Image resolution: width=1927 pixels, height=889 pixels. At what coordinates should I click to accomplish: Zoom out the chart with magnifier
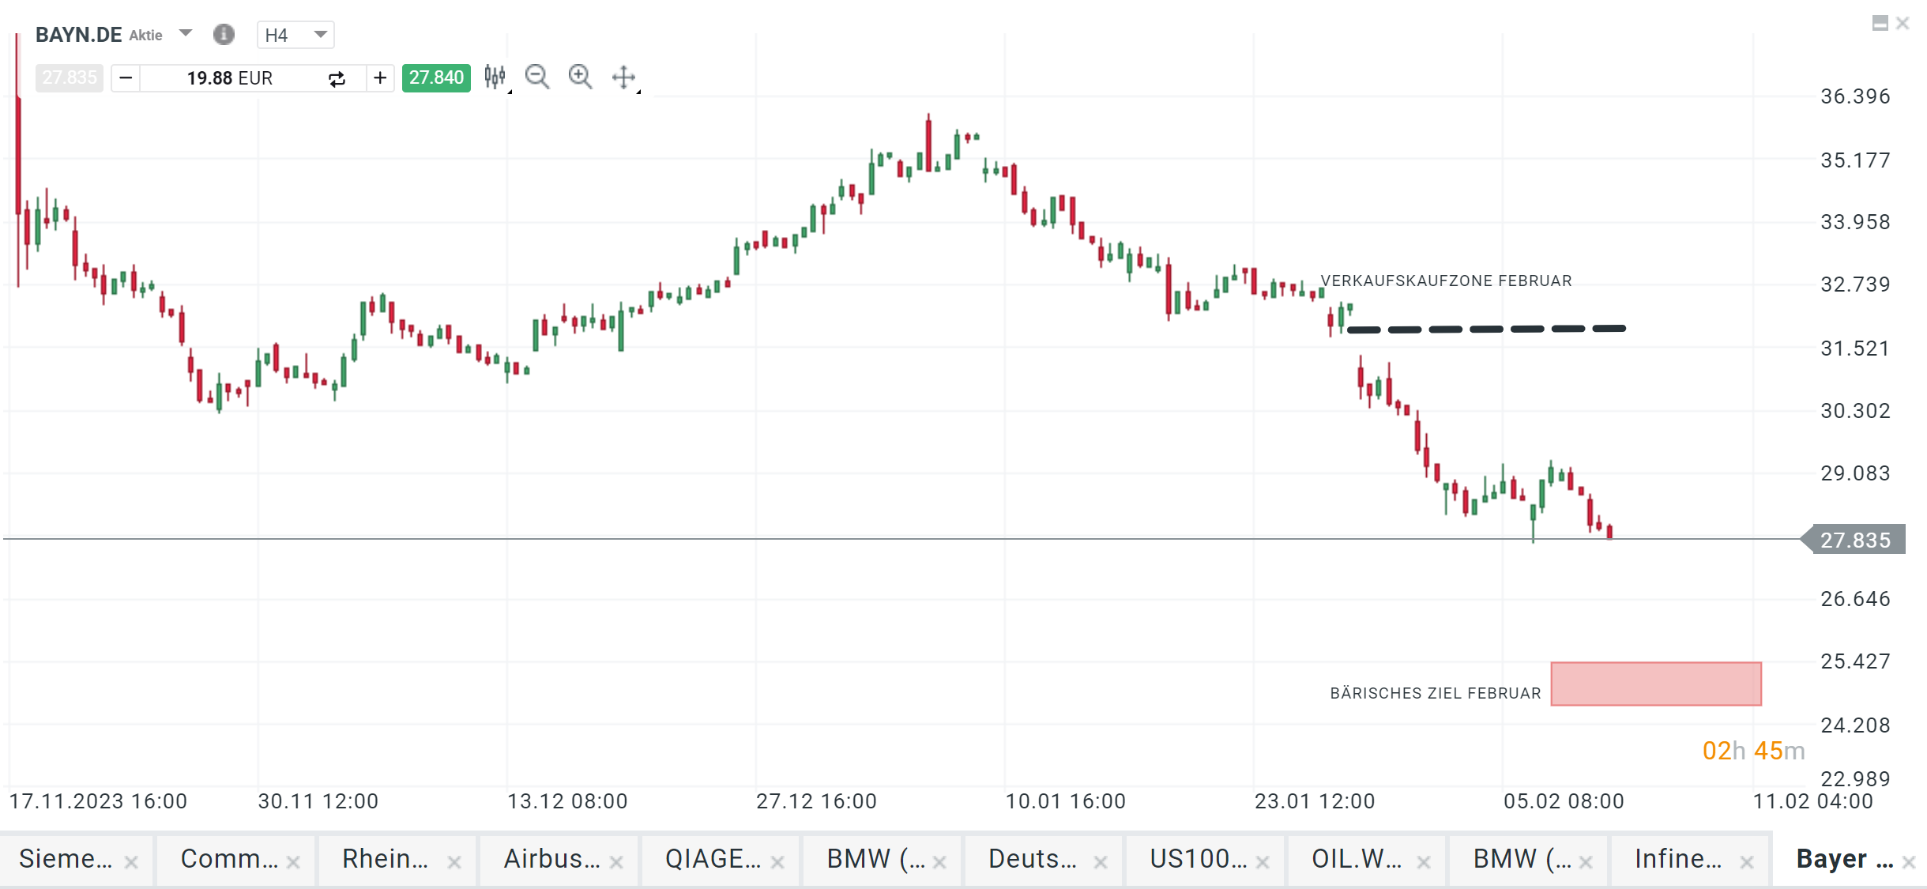[537, 77]
